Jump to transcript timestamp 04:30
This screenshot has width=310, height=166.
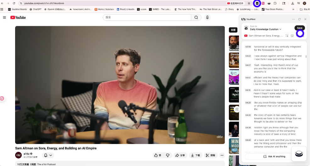(x=248, y=115)
